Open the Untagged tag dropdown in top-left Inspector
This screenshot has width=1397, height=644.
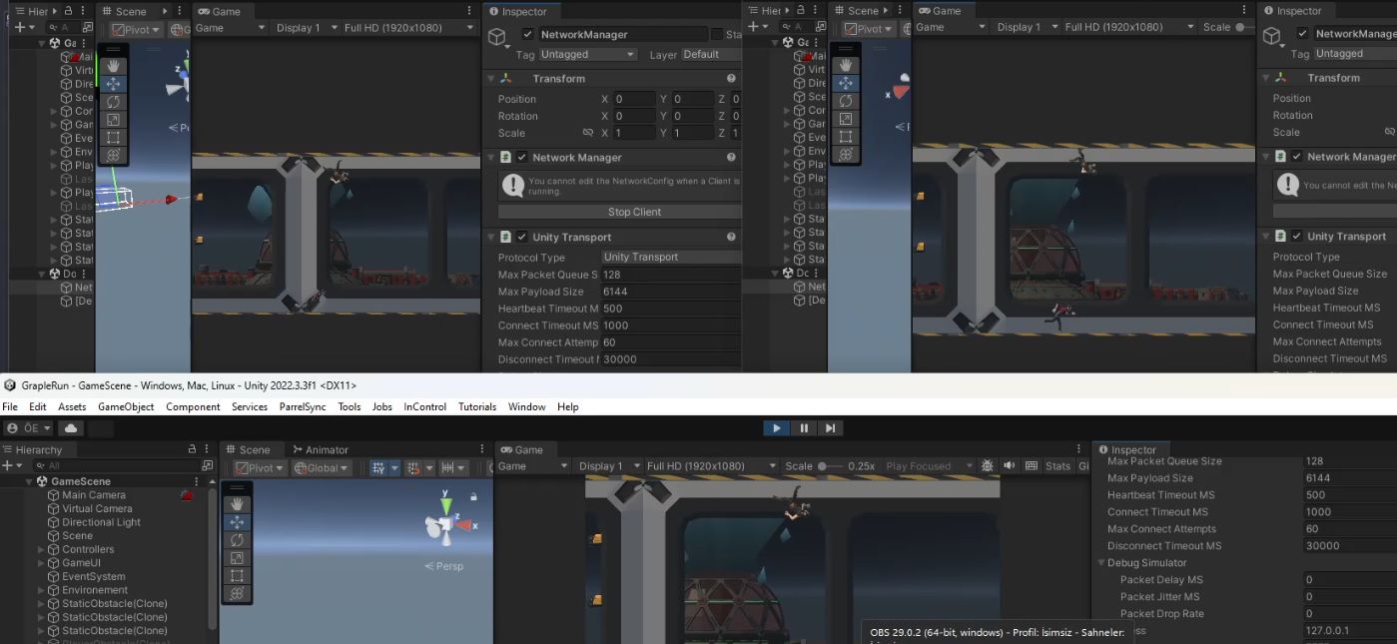588,55
